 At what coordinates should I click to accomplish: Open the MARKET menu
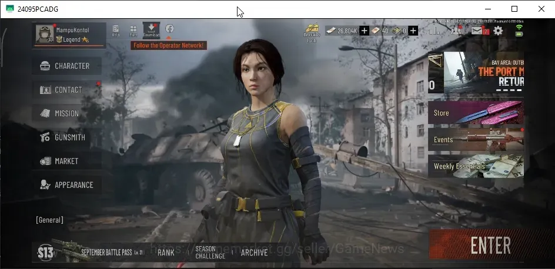point(66,161)
